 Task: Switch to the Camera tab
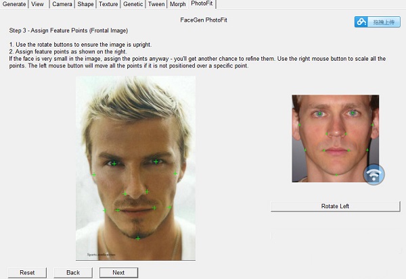[x=62, y=4]
